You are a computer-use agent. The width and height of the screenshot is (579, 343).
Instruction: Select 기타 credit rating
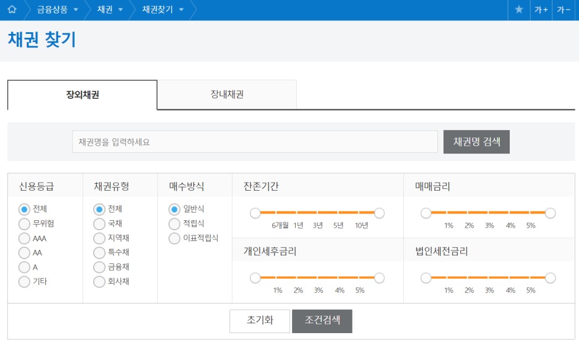[24, 281]
